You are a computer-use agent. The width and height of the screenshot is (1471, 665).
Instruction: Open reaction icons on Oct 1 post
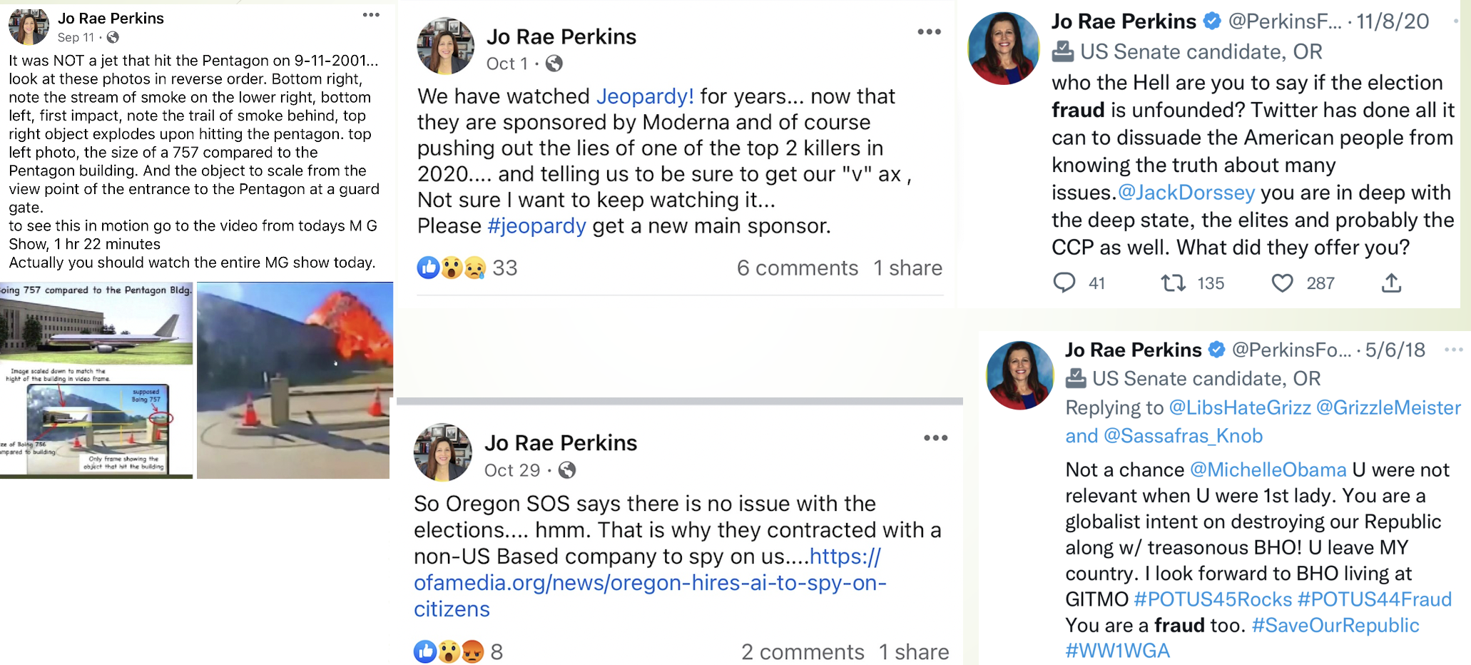point(452,268)
